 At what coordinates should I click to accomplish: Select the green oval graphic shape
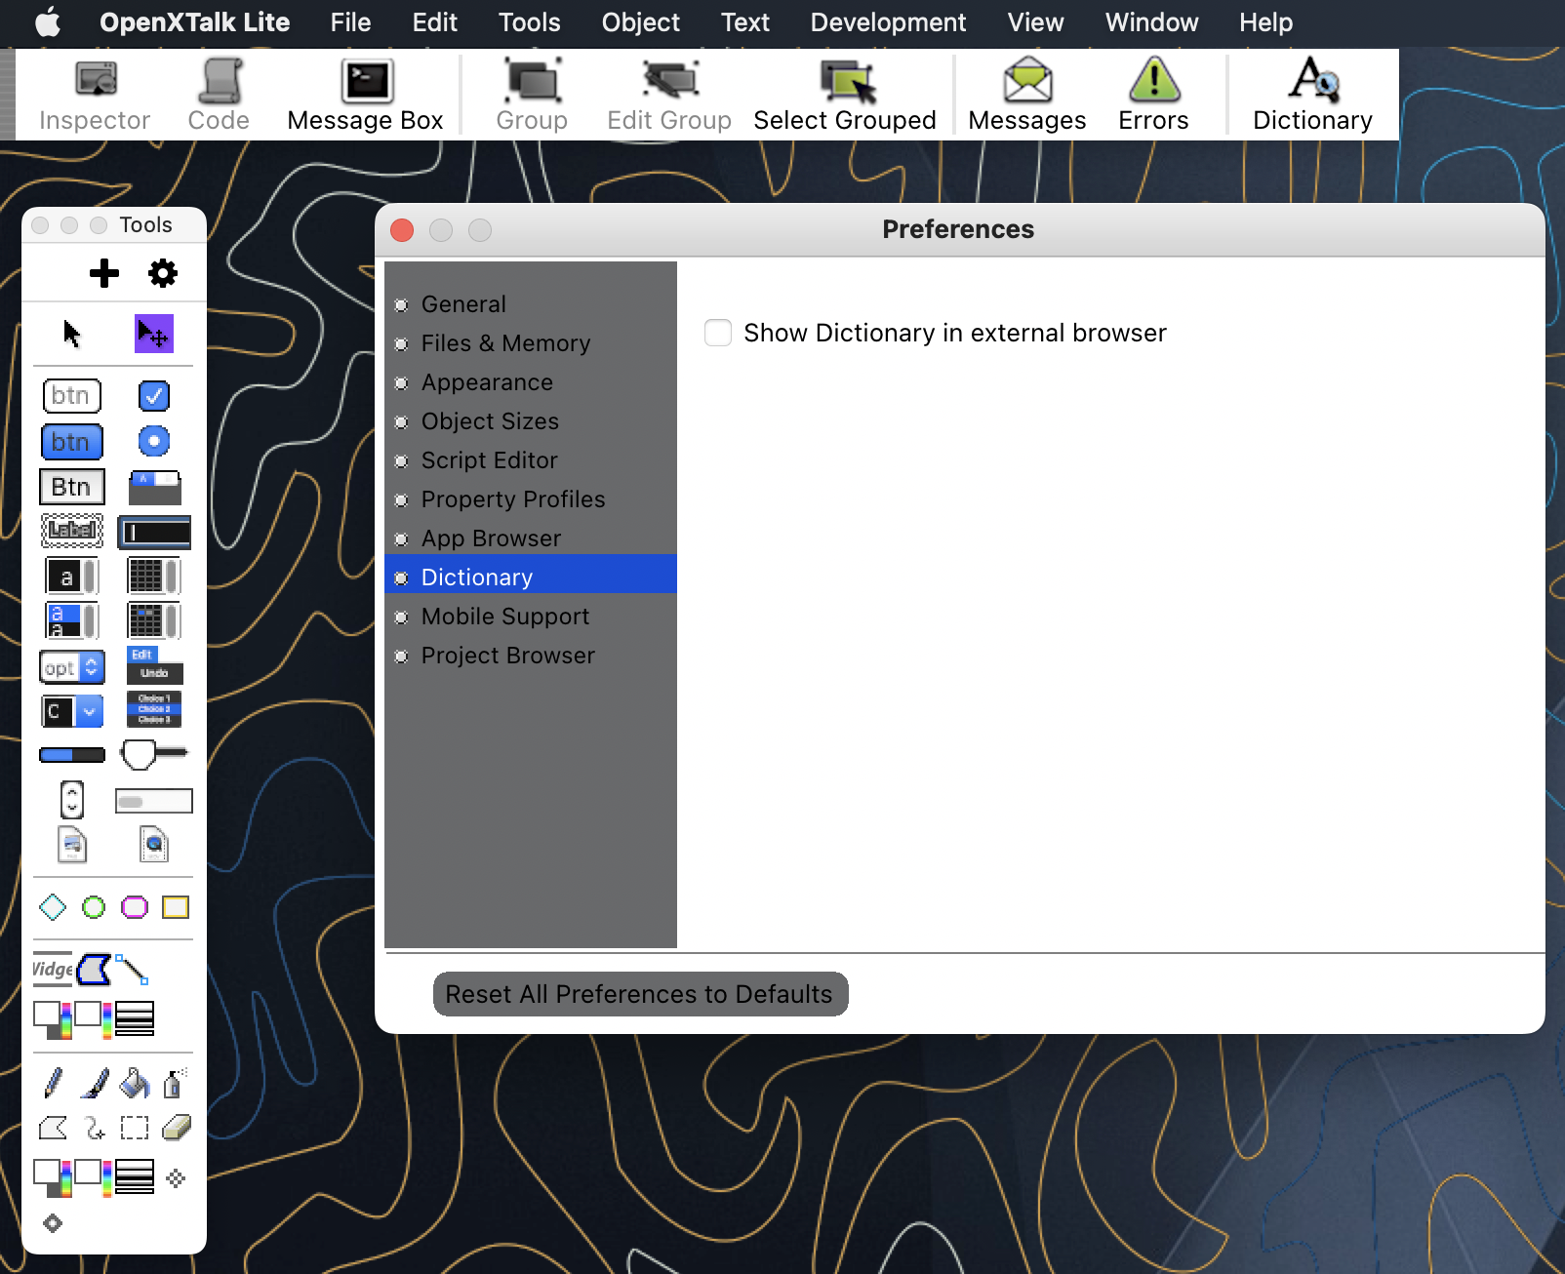click(94, 907)
